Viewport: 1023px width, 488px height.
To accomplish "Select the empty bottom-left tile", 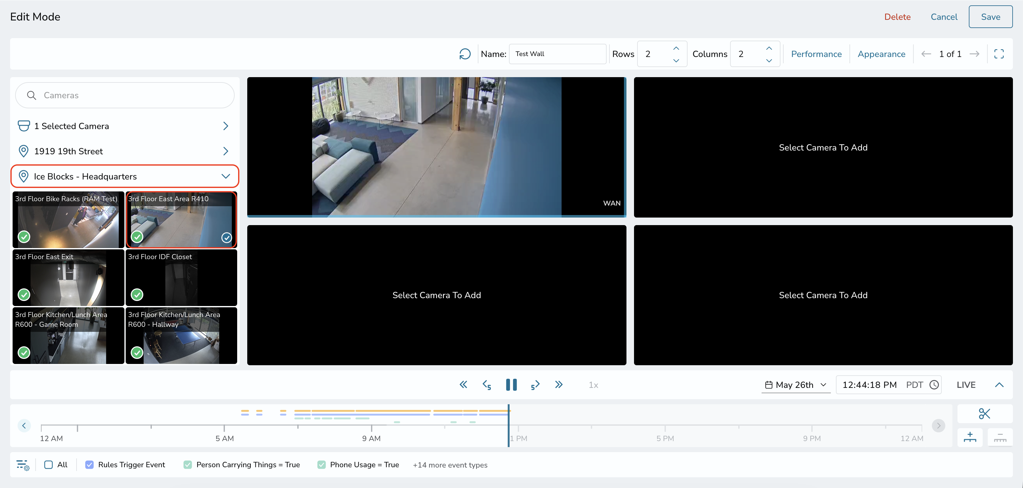I will (437, 295).
